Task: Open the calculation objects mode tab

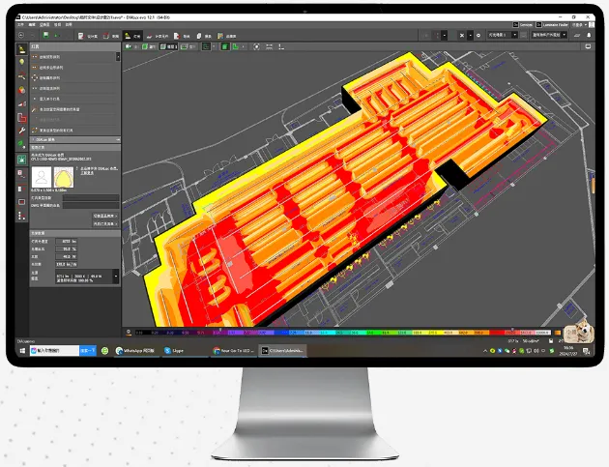Action: click(x=157, y=36)
